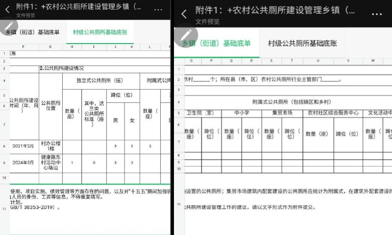Select column U header in right sheet
This screenshot has height=235, width=392.
(318, 61)
